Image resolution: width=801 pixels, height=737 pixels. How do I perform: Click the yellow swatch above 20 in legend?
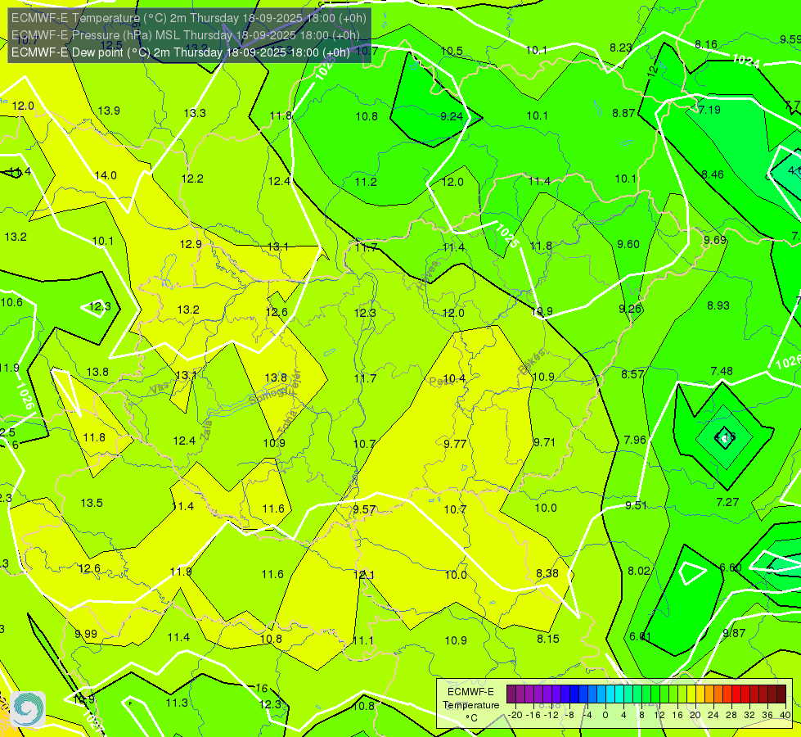point(691,694)
